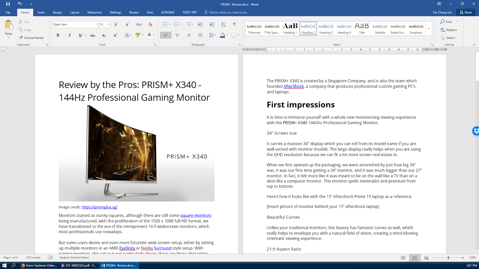Expand the Styles gallery
The width and height of the screenshot is (479, 269).
tap(429, 29)
